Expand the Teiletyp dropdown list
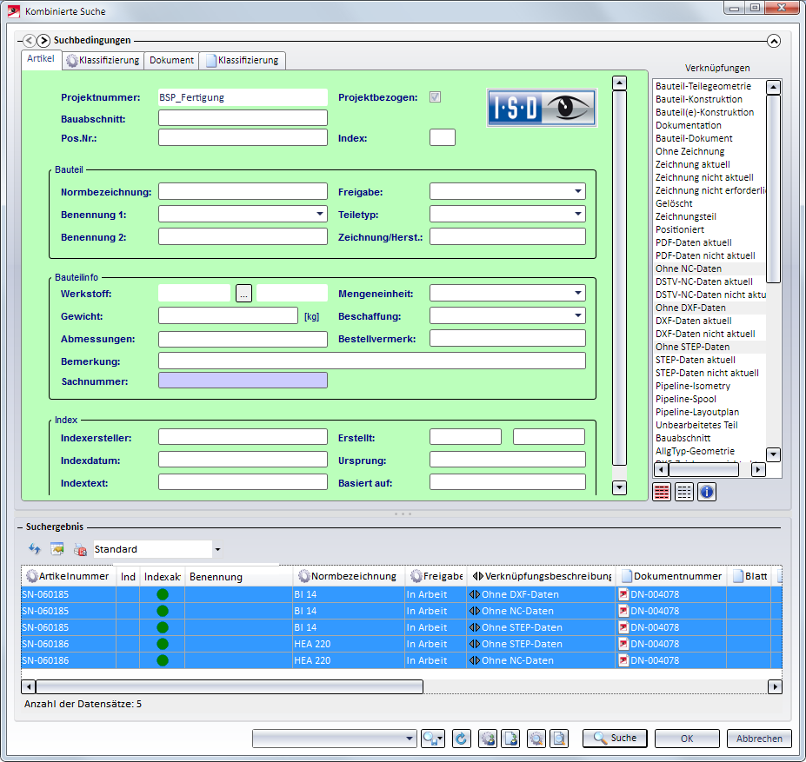 click(577, 214)
